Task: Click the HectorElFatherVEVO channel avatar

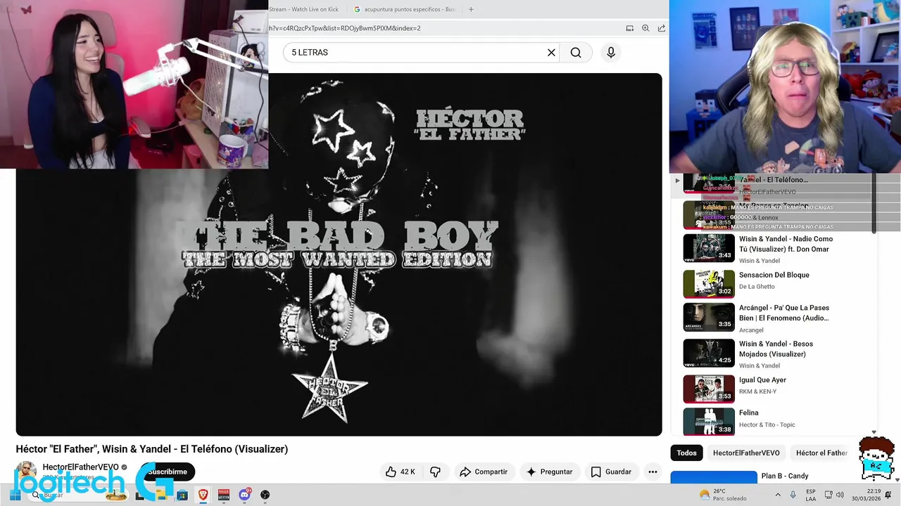Action: [26, 472]
